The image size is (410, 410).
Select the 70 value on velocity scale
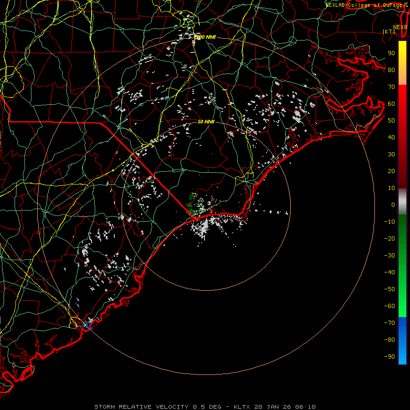(391, 87)
